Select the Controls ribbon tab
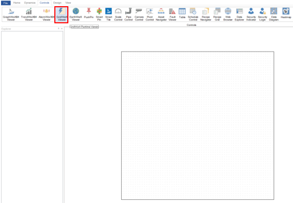293x203 pixels. click(45, 3)
